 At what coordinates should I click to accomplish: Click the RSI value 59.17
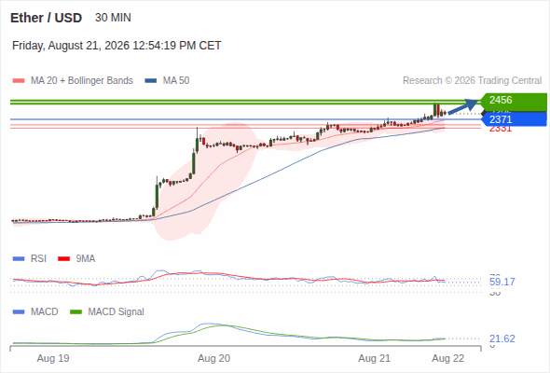502,282
